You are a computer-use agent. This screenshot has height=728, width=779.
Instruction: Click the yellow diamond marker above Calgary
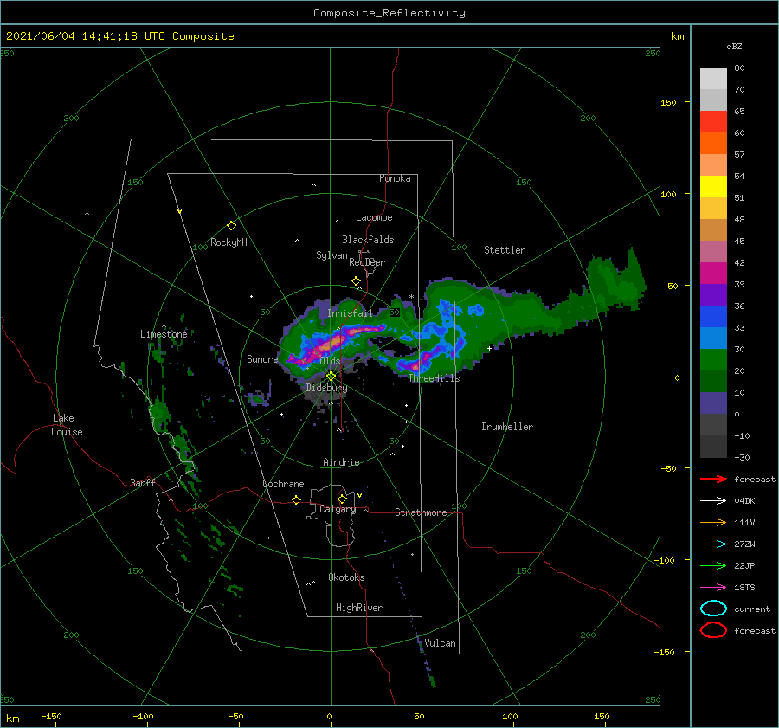pyautogui.click(x=342, y=499)
